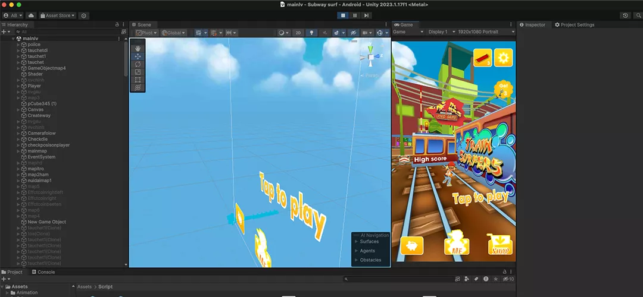Viewport: 643px width, 297px height.
Task: Switch to the Project Settings tab
Action: pos(574,24)
